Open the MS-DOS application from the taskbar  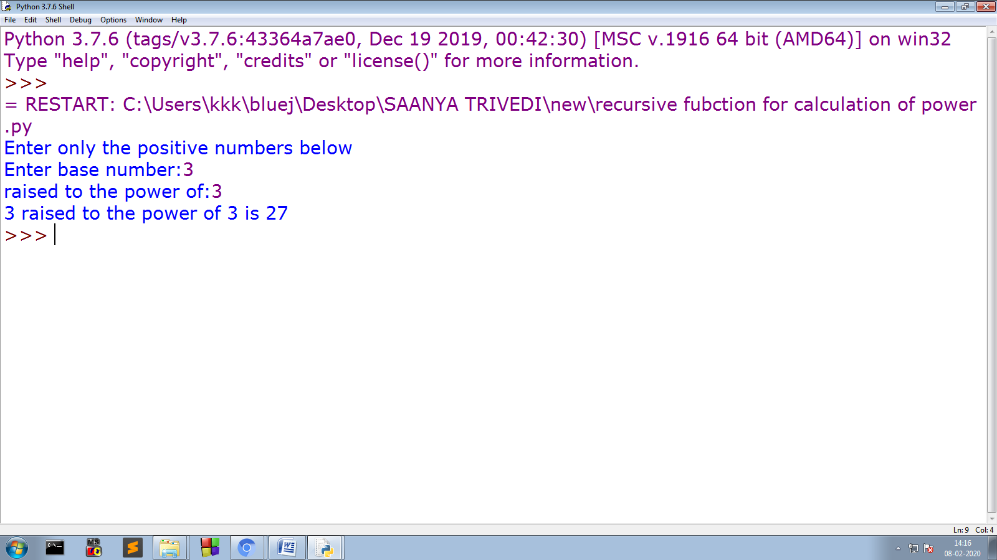point(93,548)
